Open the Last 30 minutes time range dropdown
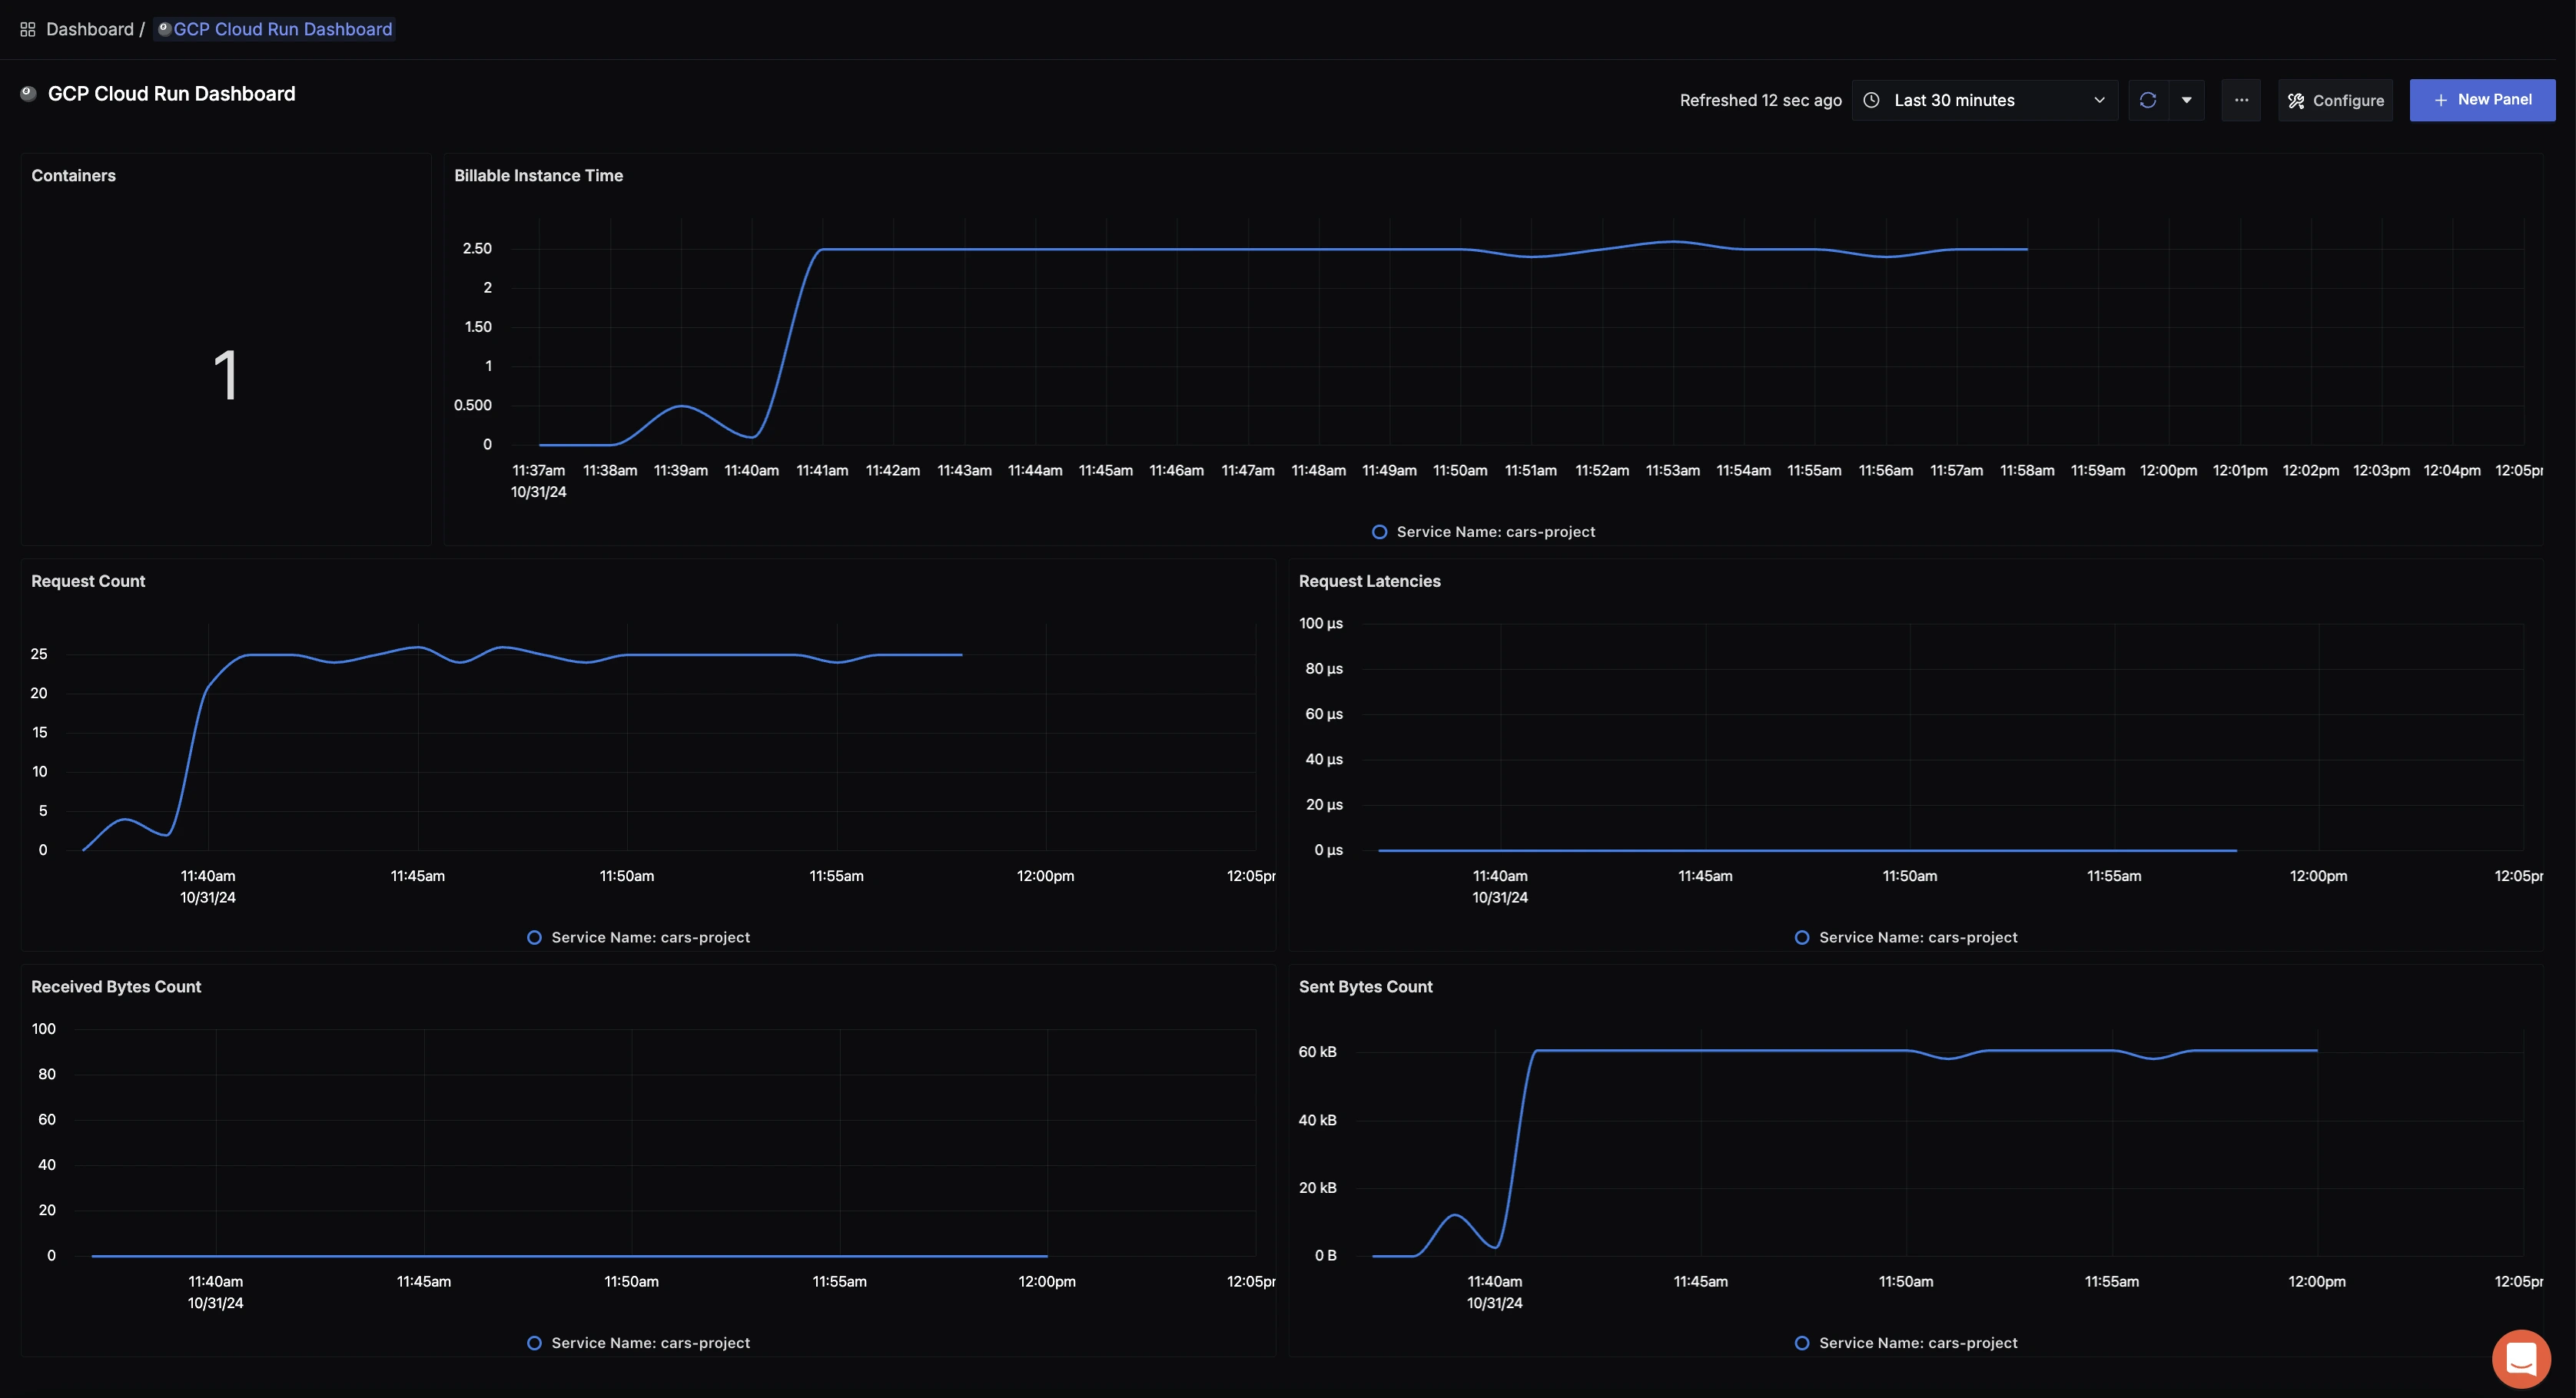This screenshot has width=2576, height=1398. pos(1984,100)
